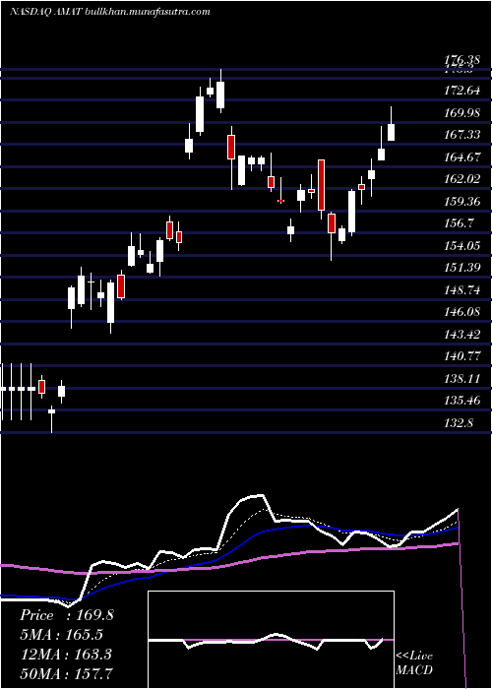Select the 143.42 price axis label

click(461, 335)
